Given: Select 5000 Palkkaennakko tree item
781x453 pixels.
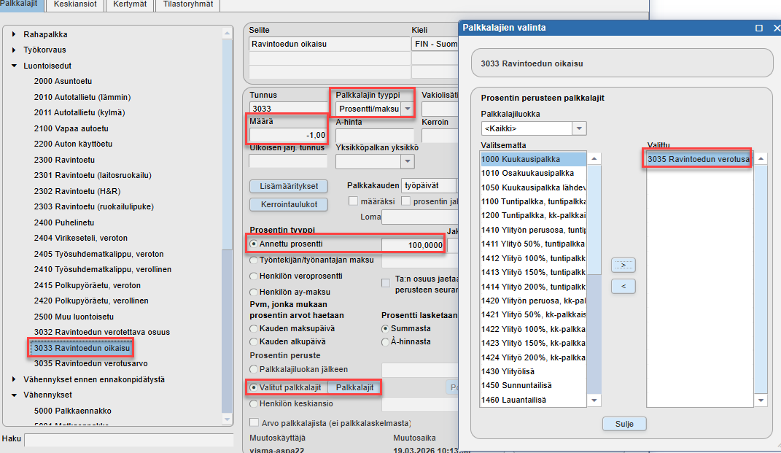Looking at the screenshot, I should click(x=73, y=411).
